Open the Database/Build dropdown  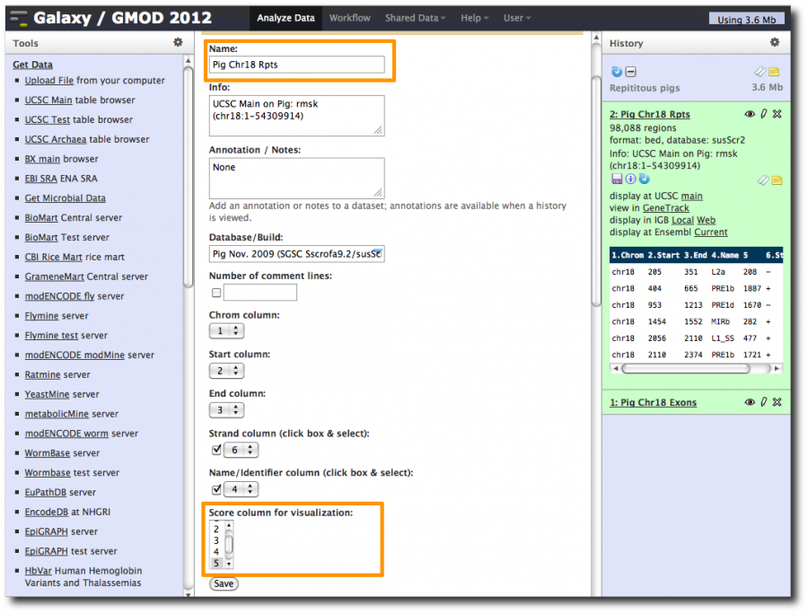click(297, 254)
